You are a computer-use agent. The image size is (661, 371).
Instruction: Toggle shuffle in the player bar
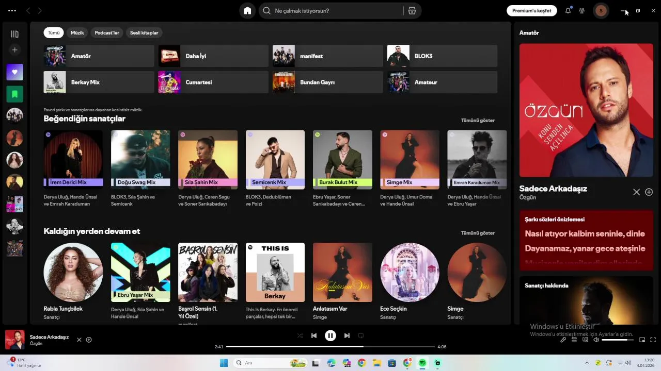[x=300, y=335]
